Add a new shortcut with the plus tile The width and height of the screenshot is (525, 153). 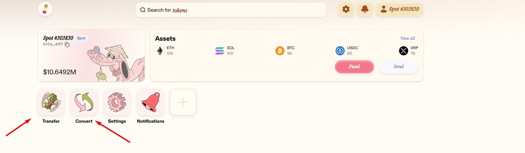pyautogui.click(x=183, y=102)
